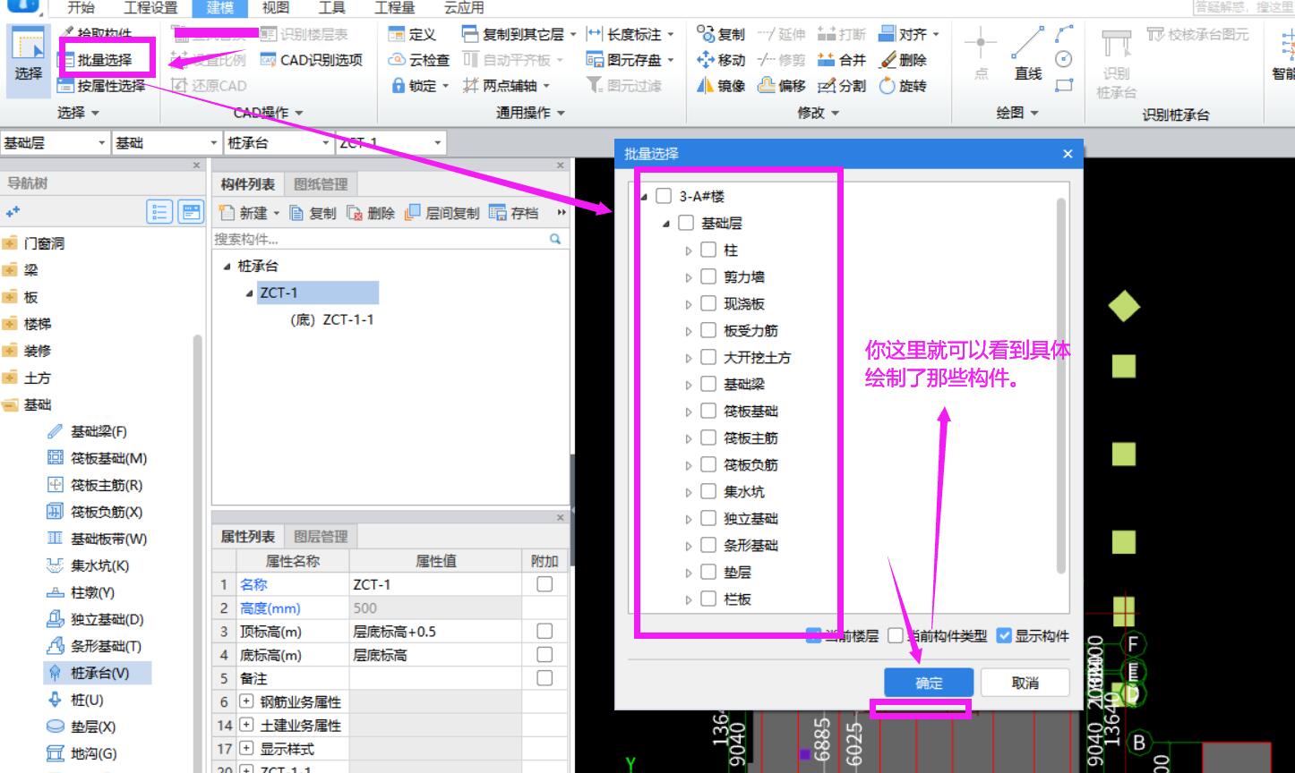Click the 对齐 align tool
Viewport: 1295px width, 773px height.
(908, 34)
